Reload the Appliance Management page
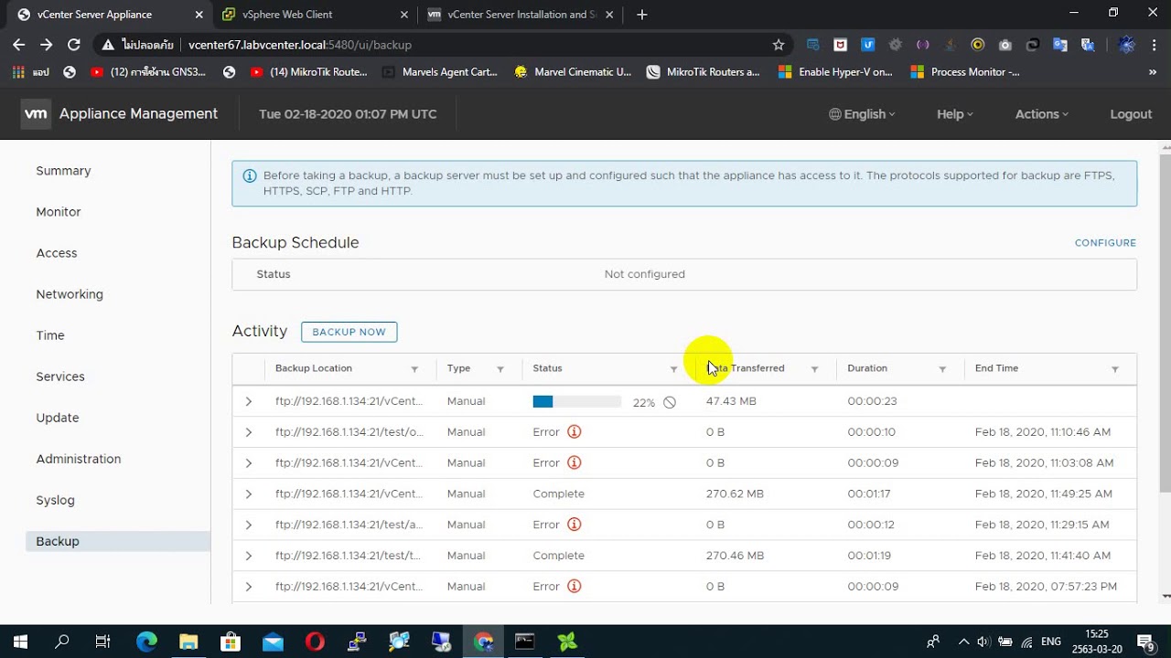1171x658 pixels. coord(74,45)
